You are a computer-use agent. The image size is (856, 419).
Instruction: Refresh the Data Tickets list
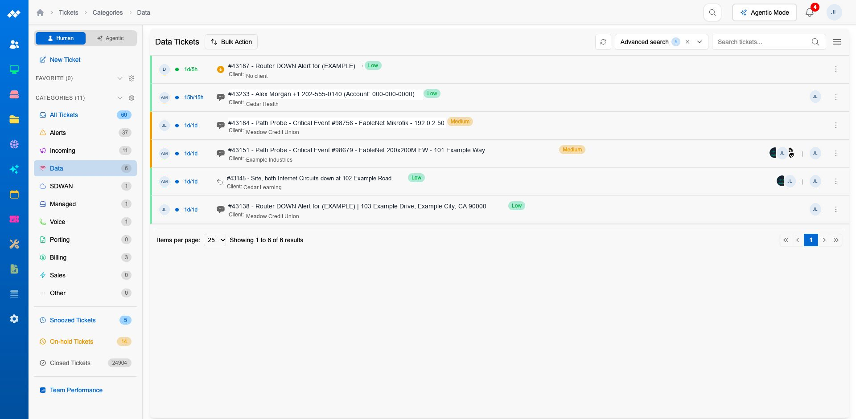click(603, 42)
